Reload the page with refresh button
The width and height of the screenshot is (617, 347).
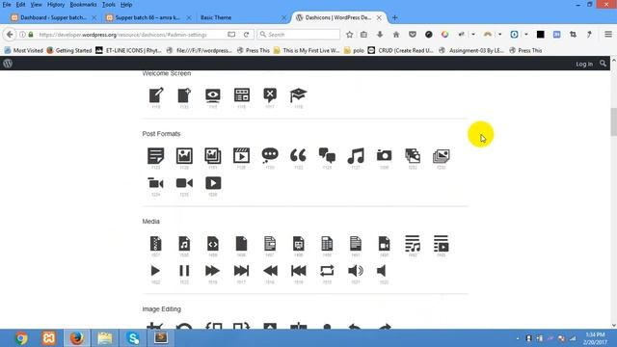click(x=247, y=35)
